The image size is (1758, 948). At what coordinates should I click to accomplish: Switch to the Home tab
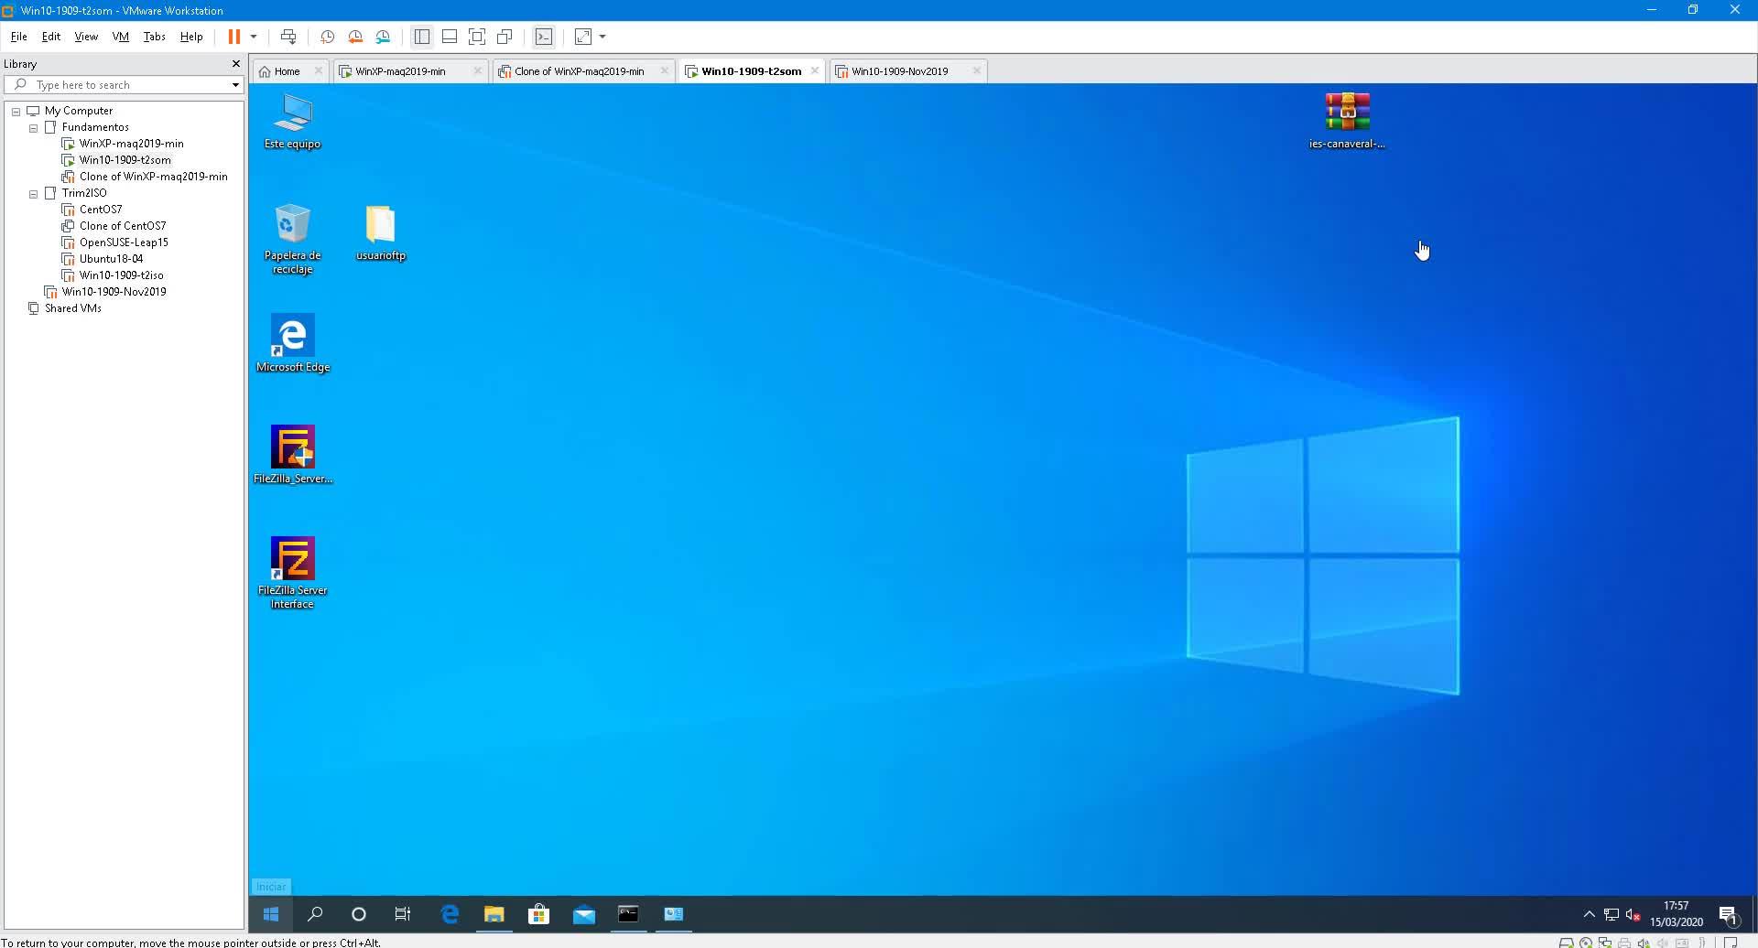[287, 71]
